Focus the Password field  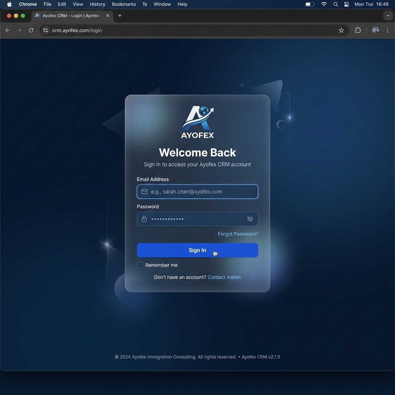(197, 219)
